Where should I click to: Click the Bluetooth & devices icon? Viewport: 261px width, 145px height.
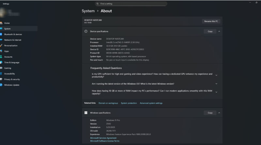(1, 34)
